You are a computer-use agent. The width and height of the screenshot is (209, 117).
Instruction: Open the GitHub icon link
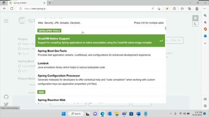[x=6, y=97]
